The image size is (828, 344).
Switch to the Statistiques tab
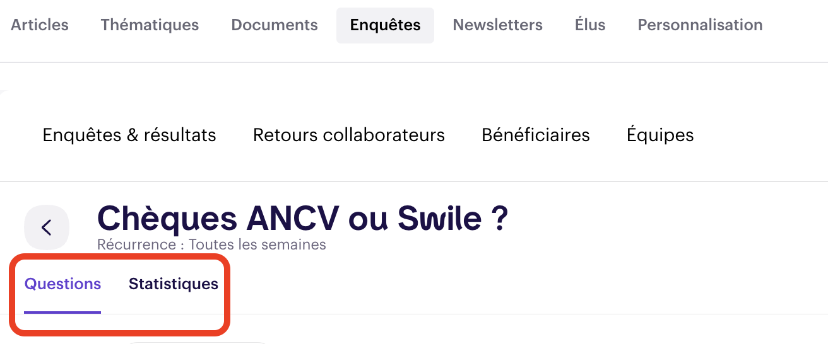(x=174, y=284)
